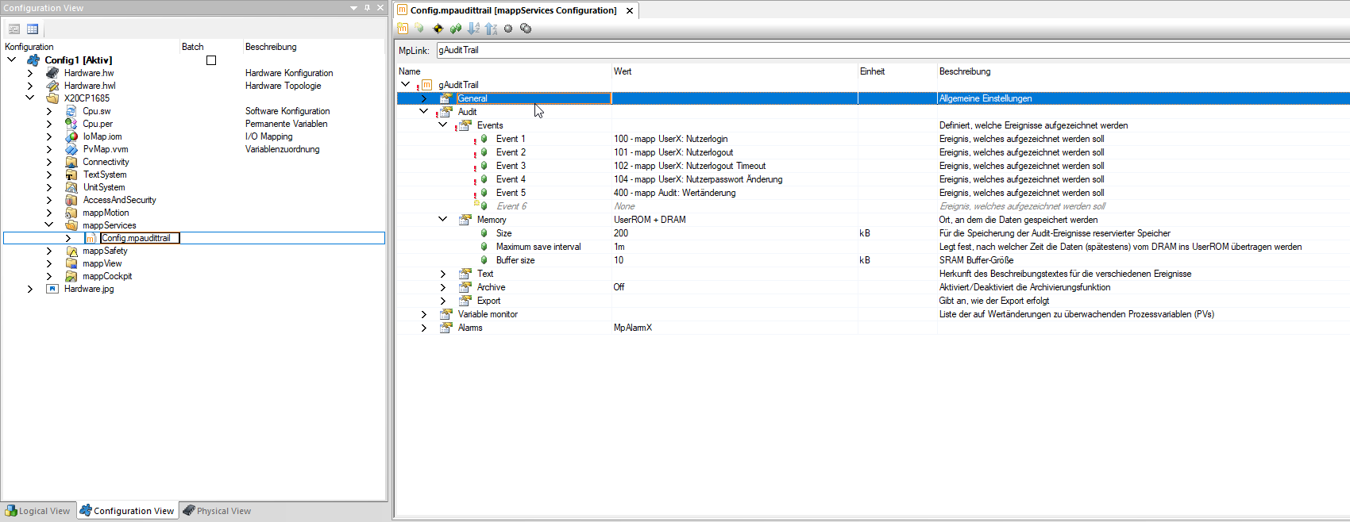Expand the General group in gAuditTrail
This screenshot has height=522, width=1350.
tap(424, 98)
